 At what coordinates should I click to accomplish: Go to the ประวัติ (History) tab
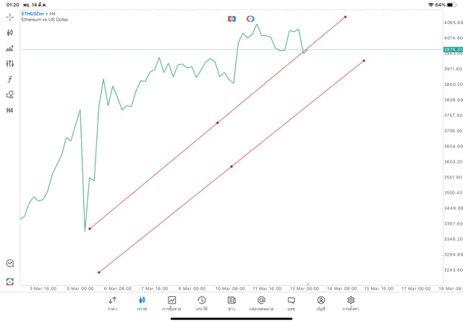click(x=202, y=303)
